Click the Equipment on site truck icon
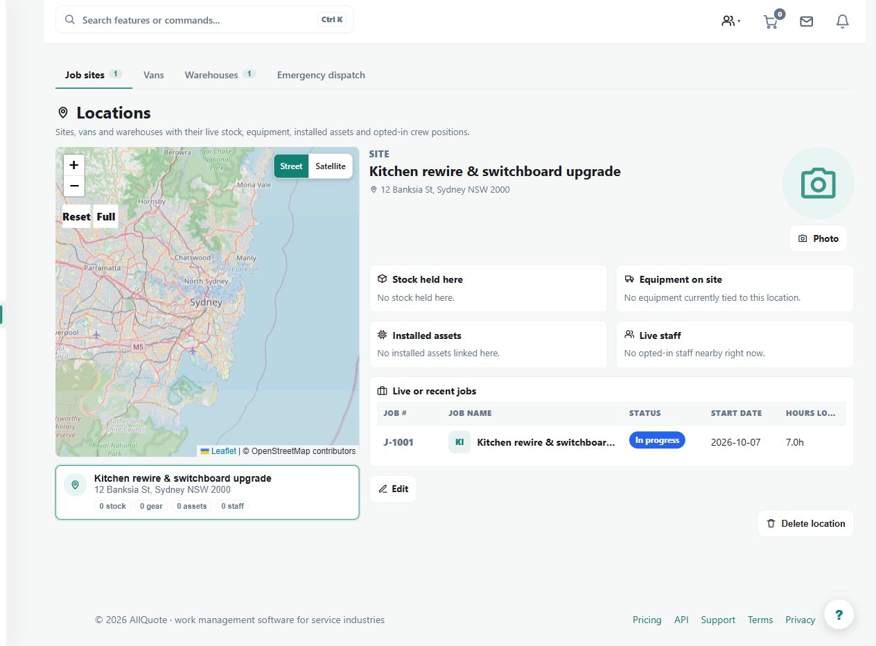Image resolution: width=876 pixels, height=646 pixels. (629, 279)
